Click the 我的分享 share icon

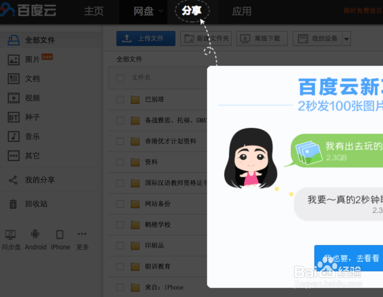pos(13,180)
